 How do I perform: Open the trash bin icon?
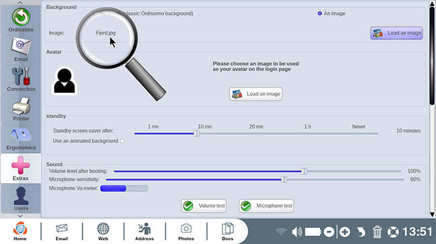(377, 232)
